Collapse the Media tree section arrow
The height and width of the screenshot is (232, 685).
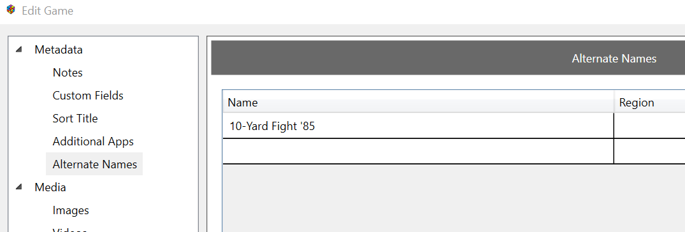pos(18,187)
